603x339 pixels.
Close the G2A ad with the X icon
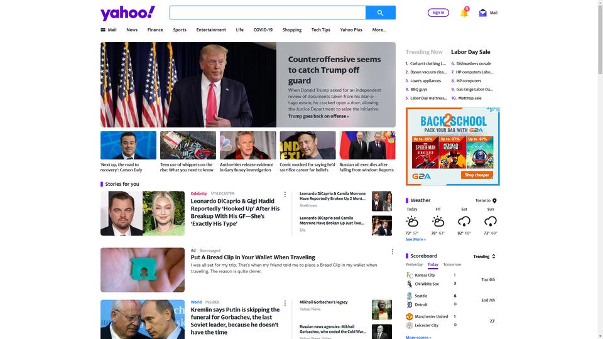(497, 110)
